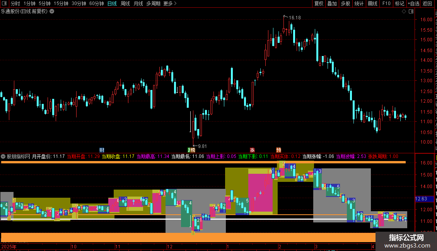Click the 标记 mark button
Screen dimensions: 437x251
[x=399, y=3]
